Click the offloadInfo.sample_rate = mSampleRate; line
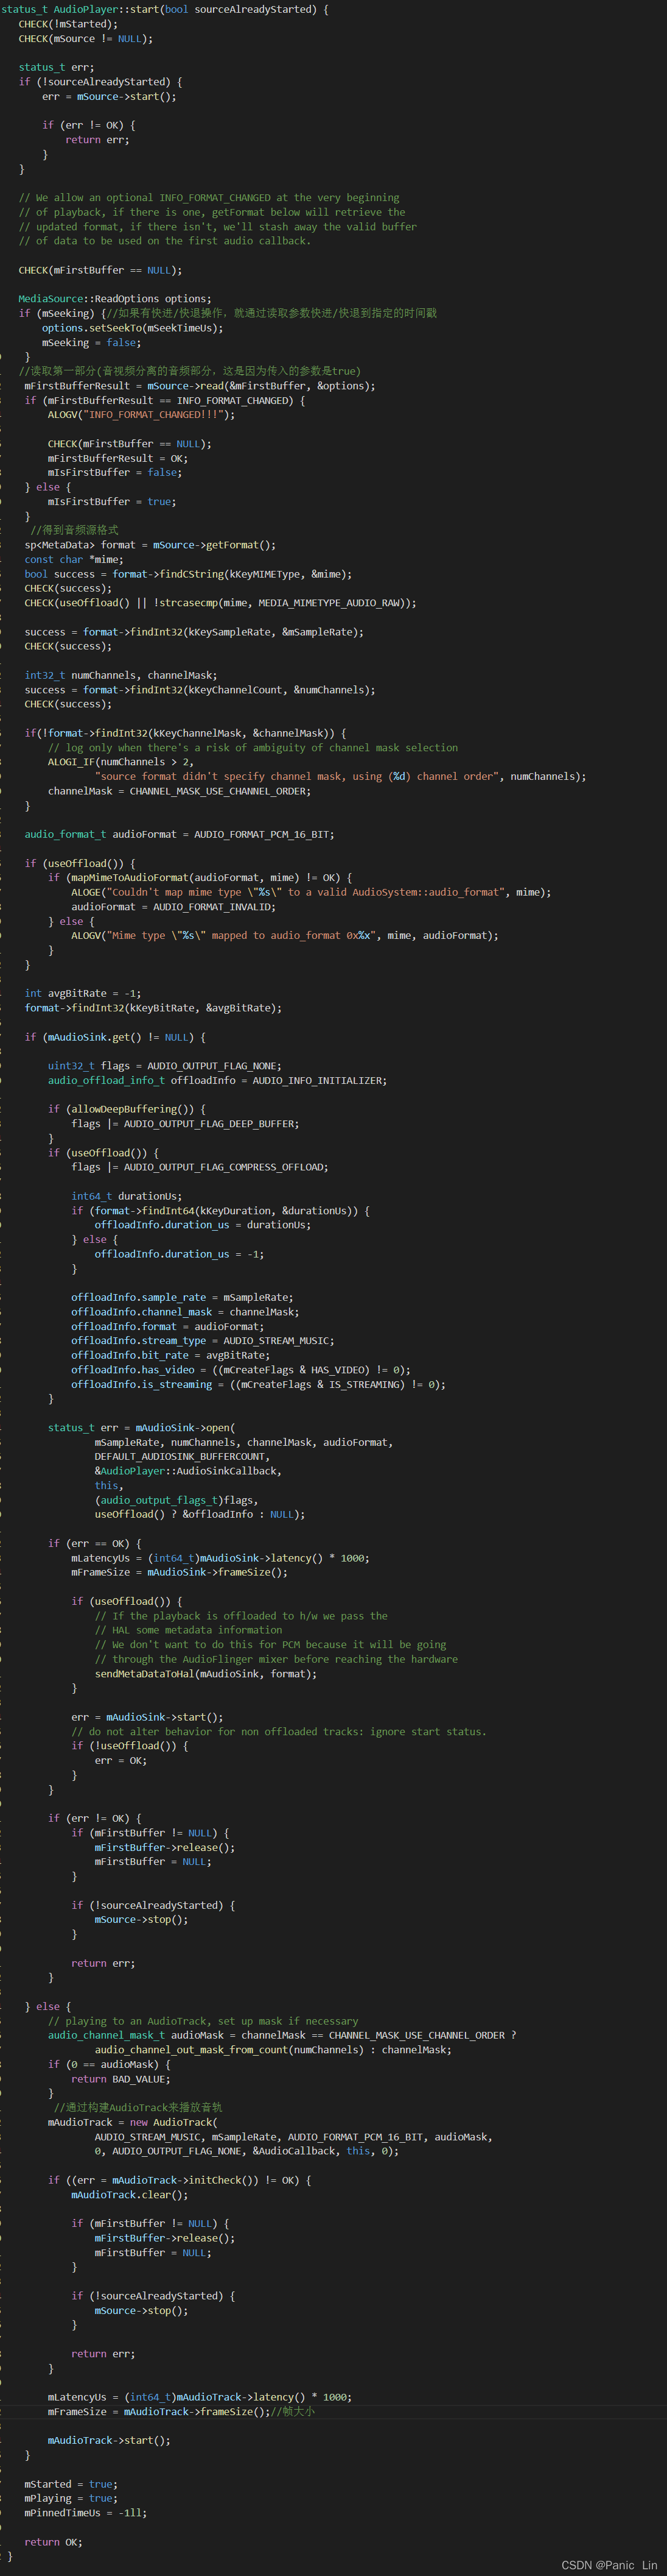The image size is (667, 2576). click(x=182, y=1298)
